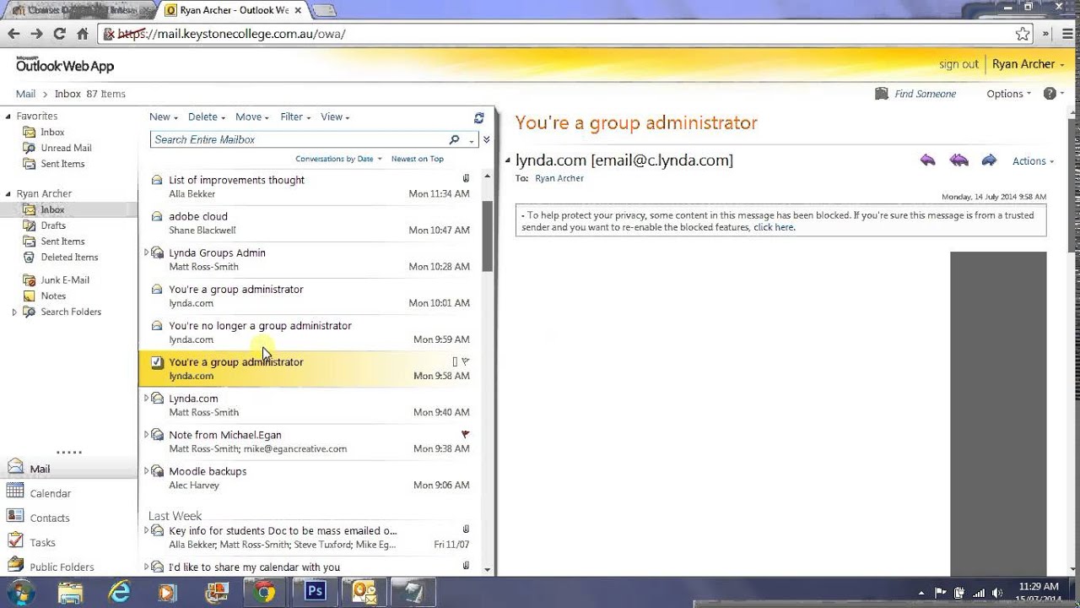Open the Options dropdown menu

coord(1009,94)
